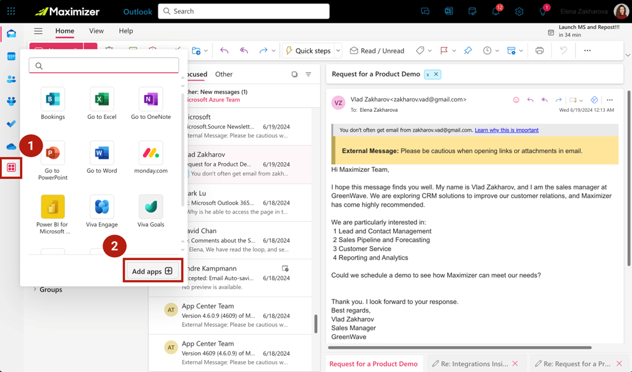Click the Read / Unread button
This screenshot has height=372, width=632.
coord(377,50)
